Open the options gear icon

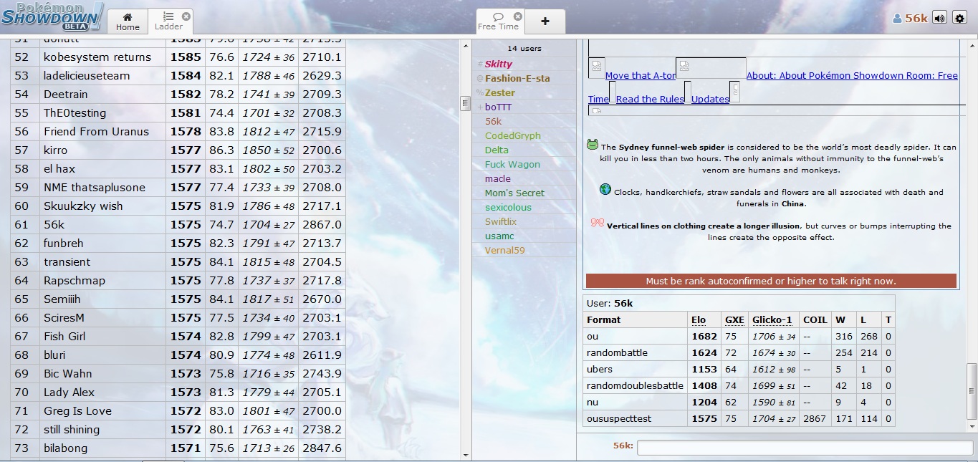click(x=960, y=18)
